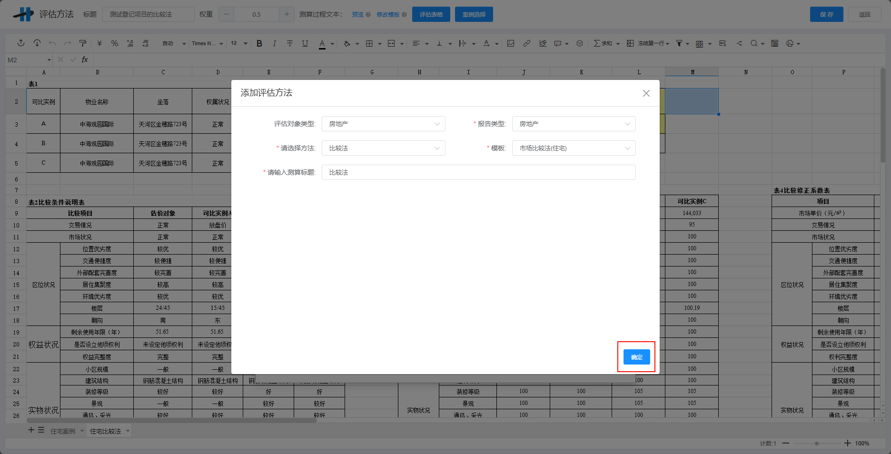Confirm the dialog with the 确定 button
891x454 pixels.
click(636, 357)
